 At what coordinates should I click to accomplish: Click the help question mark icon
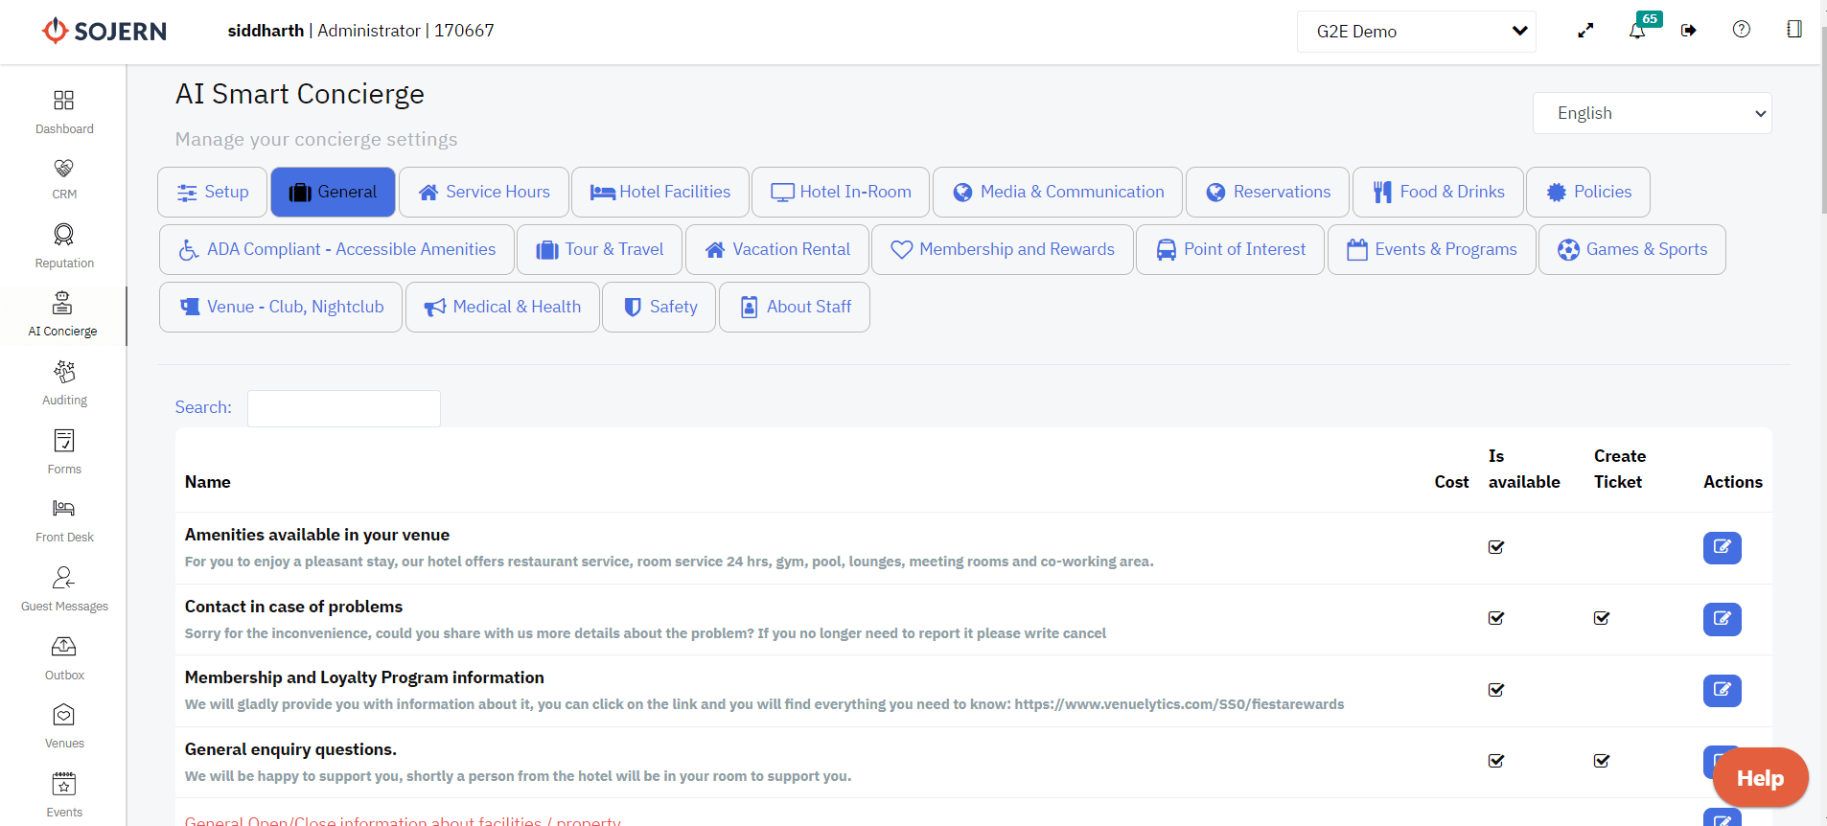pyautogui.click(x=1742, y=30)
